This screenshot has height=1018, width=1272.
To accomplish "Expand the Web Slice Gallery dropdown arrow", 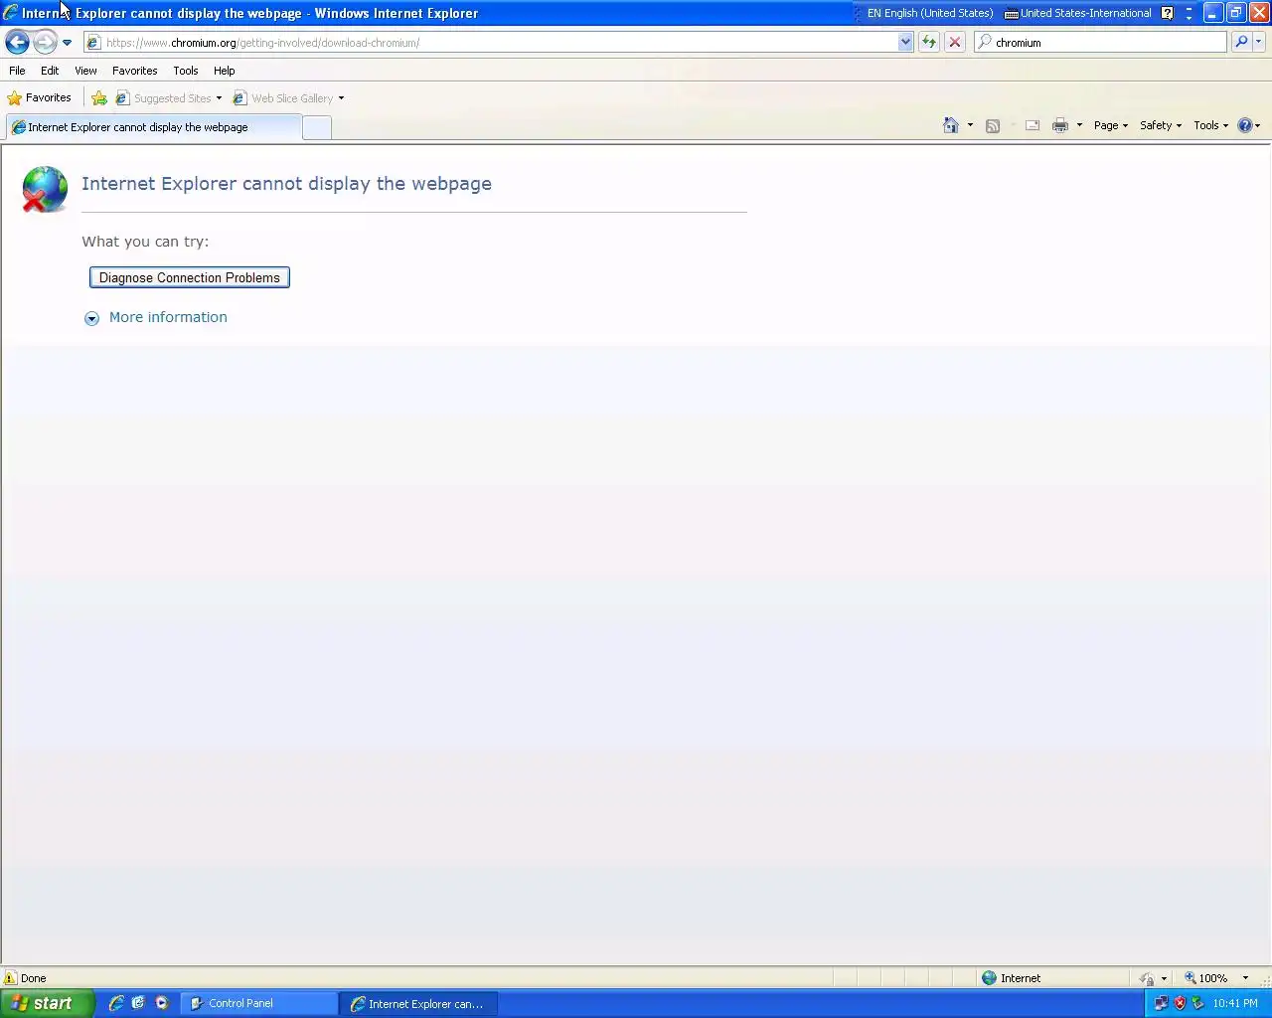I will coord(341,98).
